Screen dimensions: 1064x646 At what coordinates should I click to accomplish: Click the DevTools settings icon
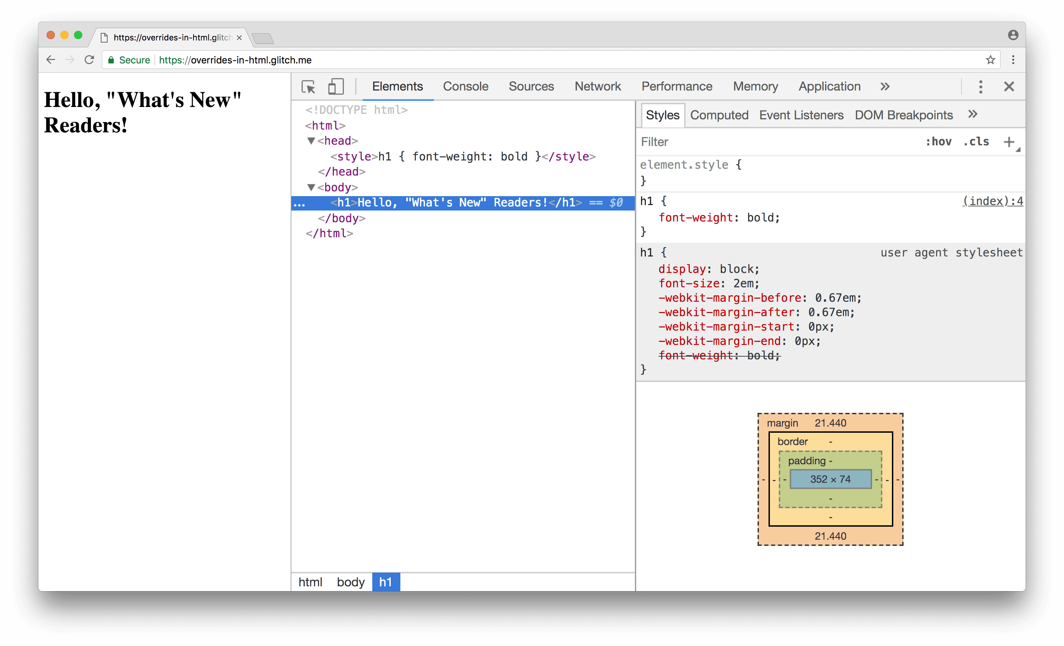980,86
